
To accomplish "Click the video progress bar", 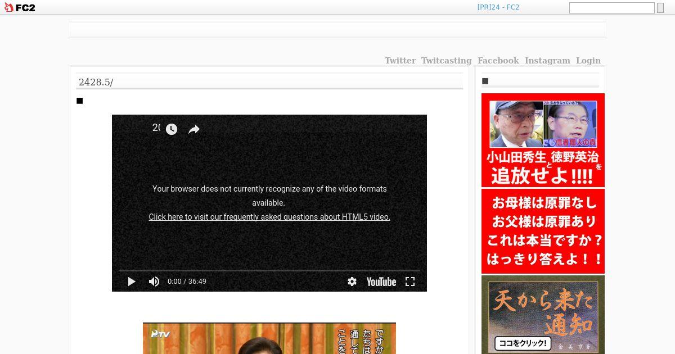I will coord(269,270).
